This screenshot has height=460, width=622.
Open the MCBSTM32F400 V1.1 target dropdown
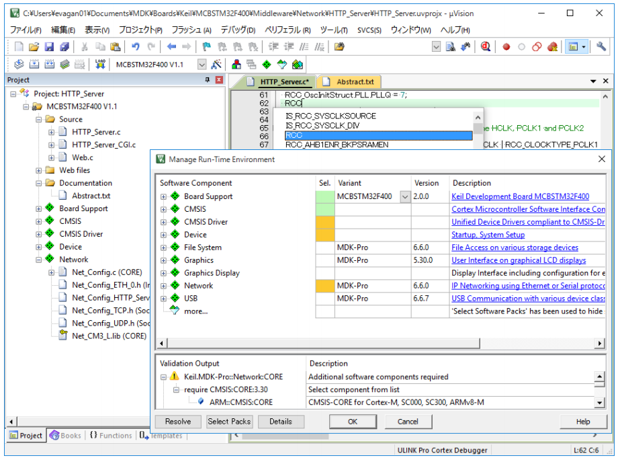202,65
